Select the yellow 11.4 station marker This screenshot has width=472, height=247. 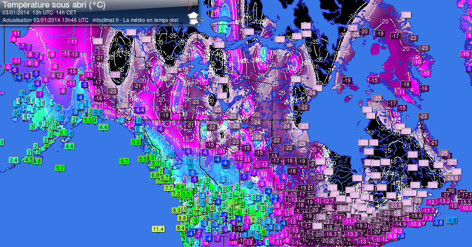point(158,229)
